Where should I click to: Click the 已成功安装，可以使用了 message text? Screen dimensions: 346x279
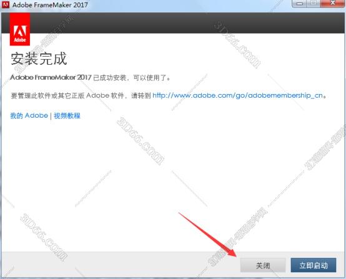point(132,78)
